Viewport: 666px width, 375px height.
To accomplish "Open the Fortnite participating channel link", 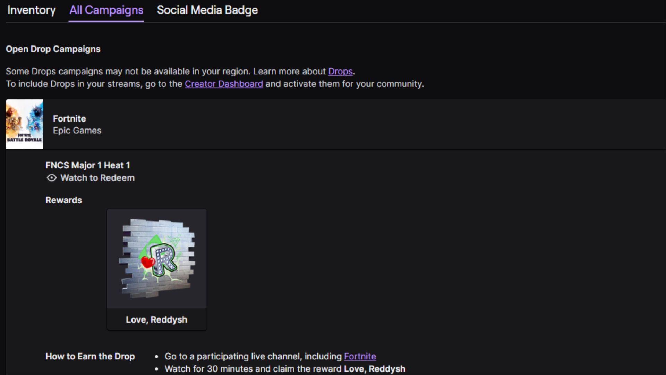I will point(360,356).
